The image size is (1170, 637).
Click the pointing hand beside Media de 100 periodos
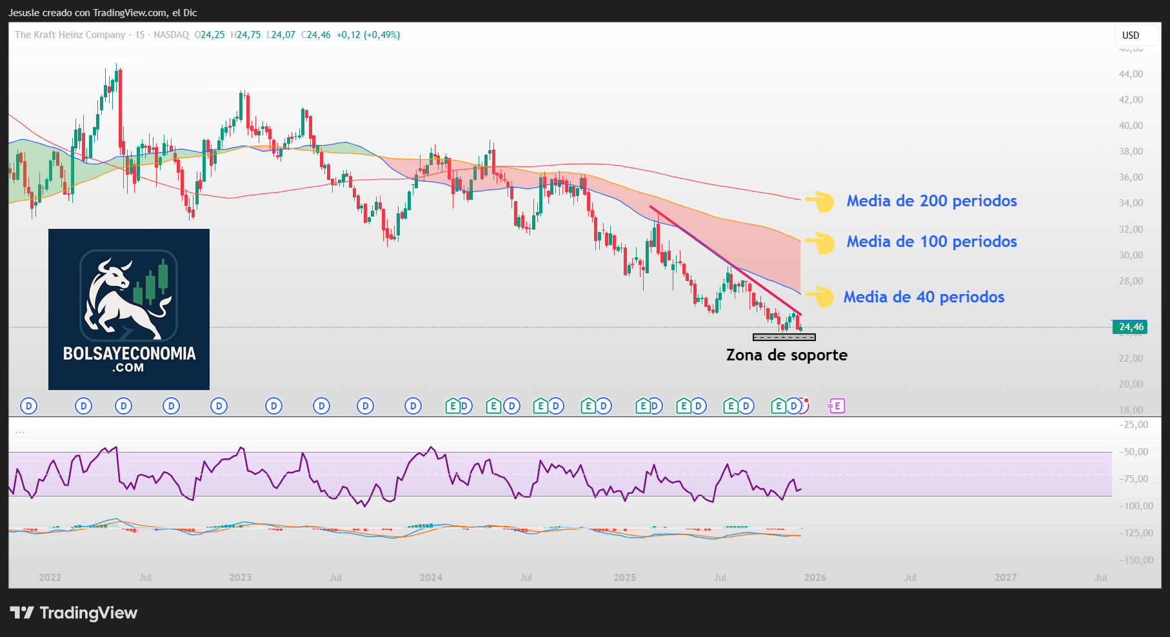[820, 242]
